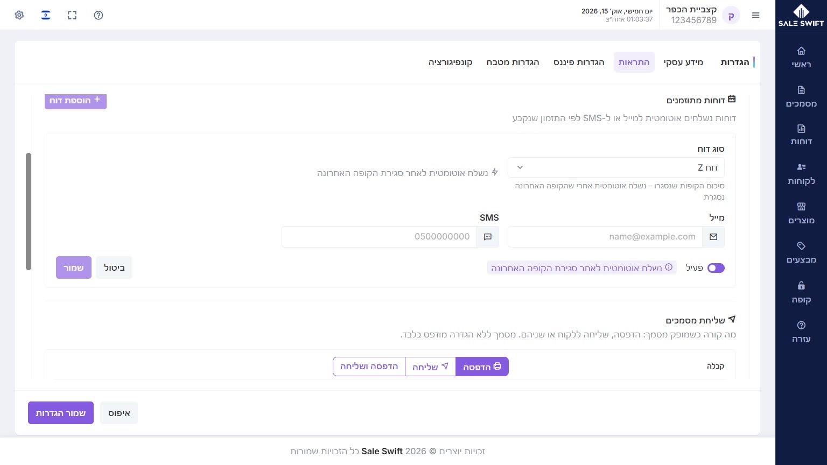Open קופה register in sidebar
This screenshot has height=465, width=827.
tap(801, 292)
